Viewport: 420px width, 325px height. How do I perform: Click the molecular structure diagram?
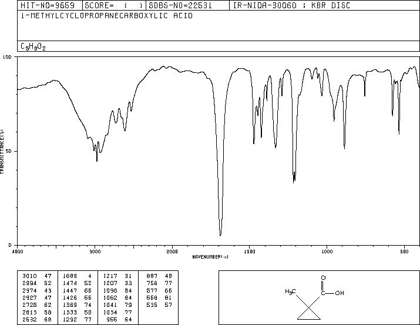click(315, 297)
